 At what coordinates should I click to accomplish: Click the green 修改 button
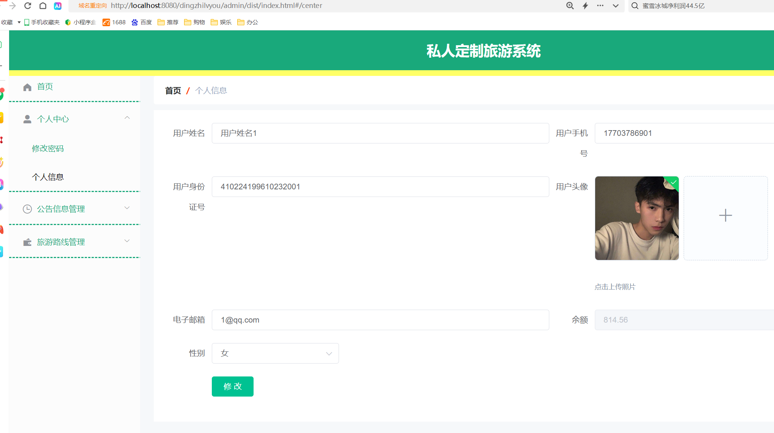click(232, 386)
